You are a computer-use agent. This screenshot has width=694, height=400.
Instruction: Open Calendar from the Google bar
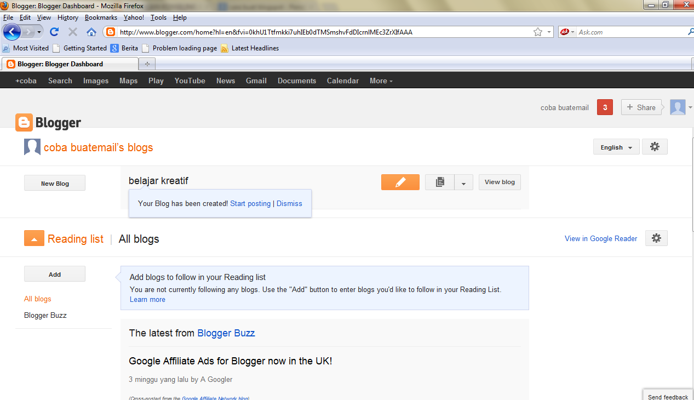(x=343, y=81)
